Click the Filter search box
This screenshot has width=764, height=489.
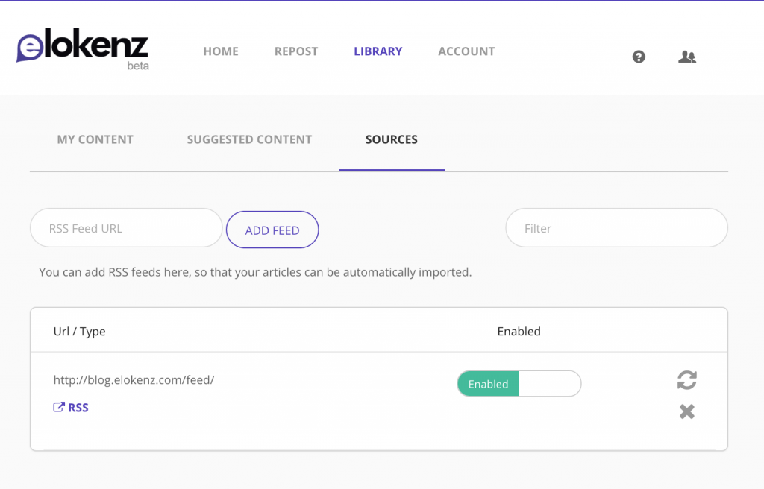[x=616, y=228]
